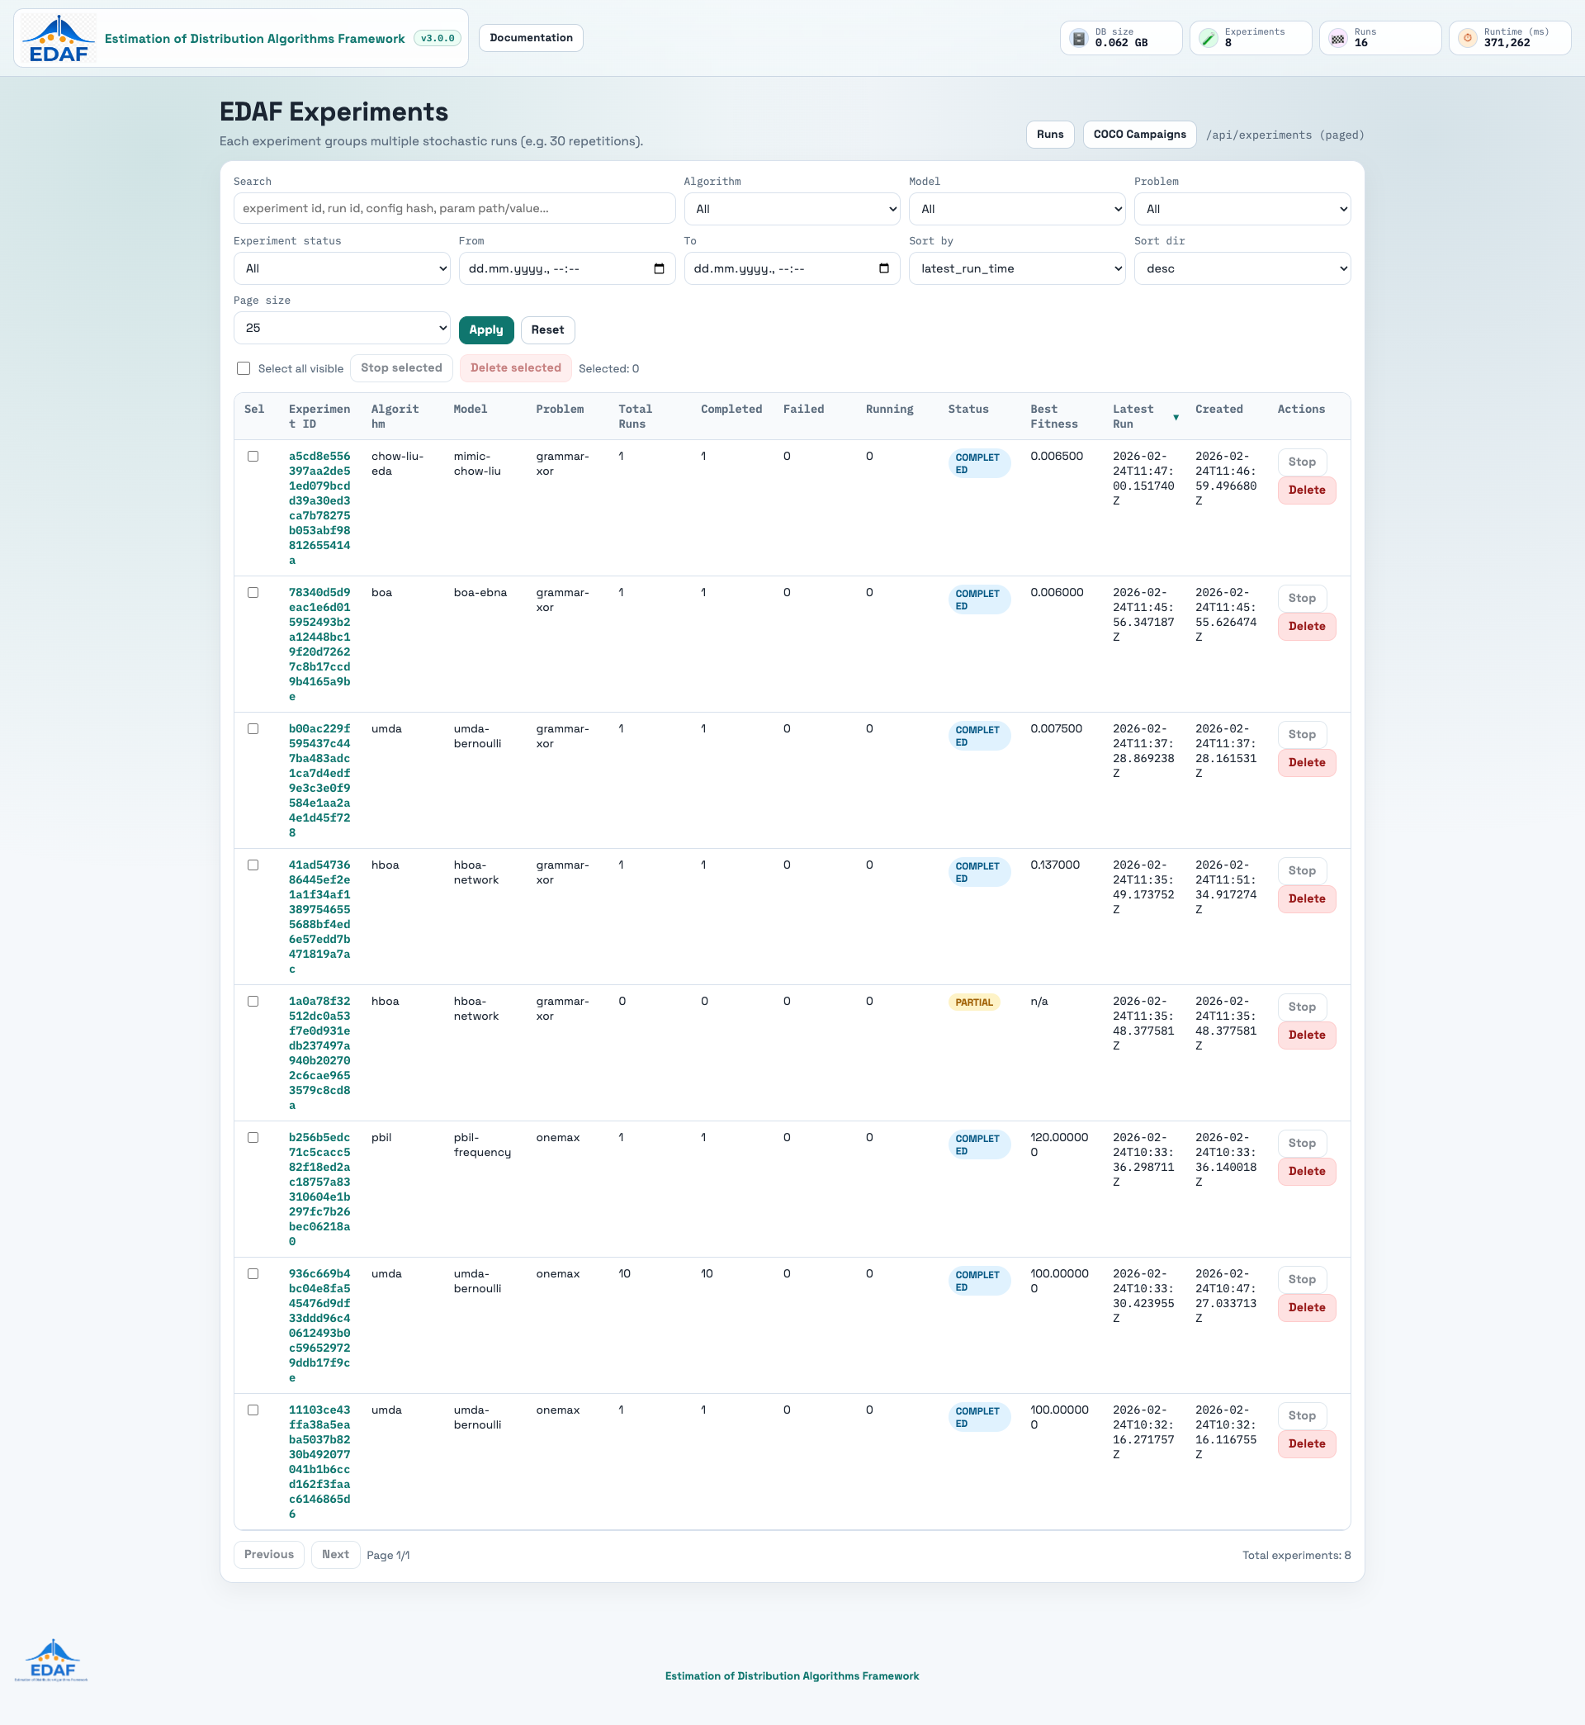Open the To date calendar picker icon
The width and height of the screenshot is (1585, 1725).
[884, 268]
